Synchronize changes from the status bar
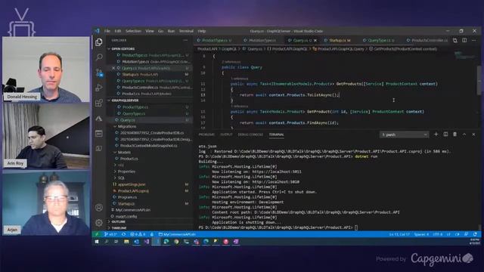Screen dimensions: 484x272 (x=123, y=234)
